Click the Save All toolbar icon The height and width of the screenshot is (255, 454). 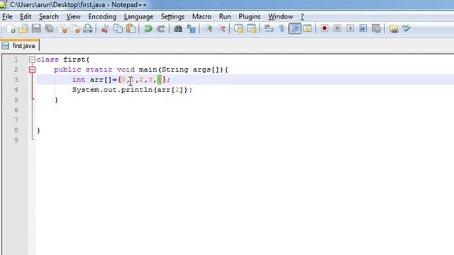[x=49, y=28]
